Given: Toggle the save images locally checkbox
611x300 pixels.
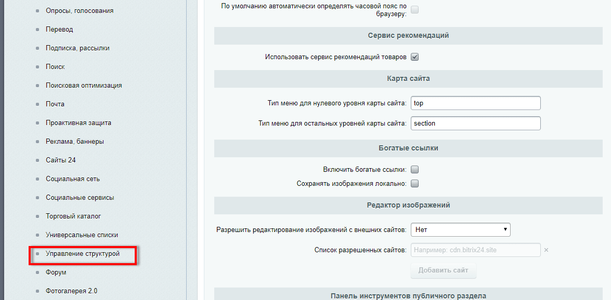Looking at the screenshot, I should [415, 183].
